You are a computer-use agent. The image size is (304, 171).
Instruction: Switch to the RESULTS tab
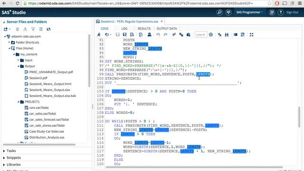(x=144, y=28)
